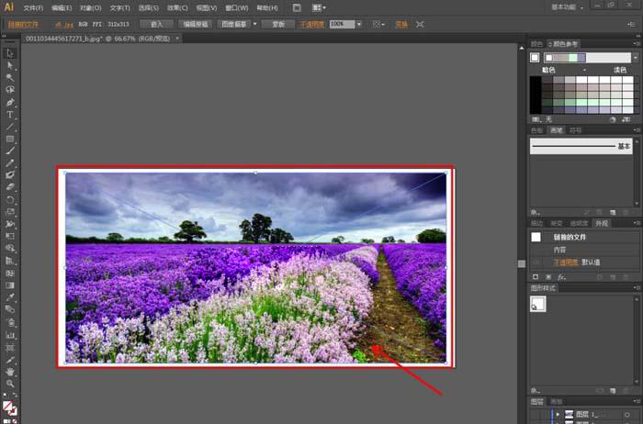Viewport: 643px width, 424px height.
Task: Select the Pen tool
Action: coord(10,102)
